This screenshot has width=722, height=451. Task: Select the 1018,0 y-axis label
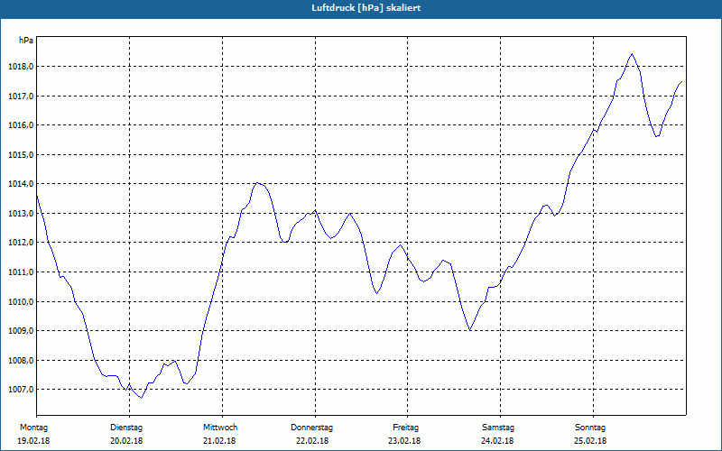coord(21,67)
